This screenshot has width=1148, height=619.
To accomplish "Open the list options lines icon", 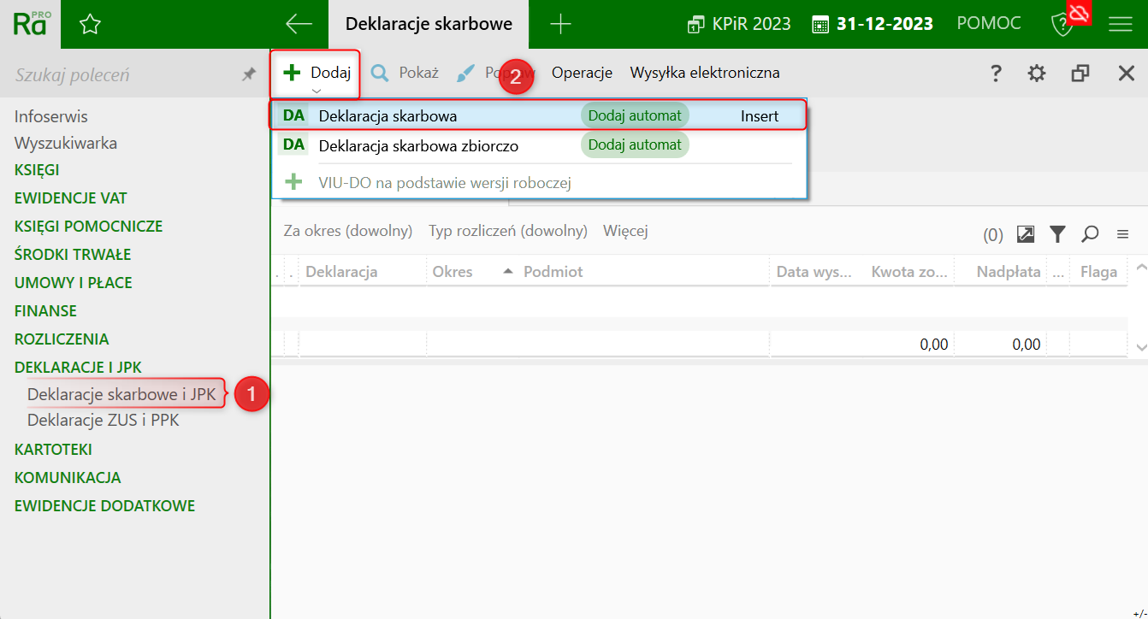I will [x=1122, y=233].
